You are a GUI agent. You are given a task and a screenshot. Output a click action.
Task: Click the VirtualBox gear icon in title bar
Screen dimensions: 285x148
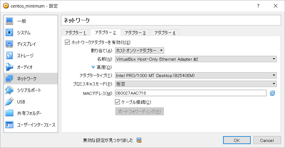pyautogui.click(x=6, y=6)
